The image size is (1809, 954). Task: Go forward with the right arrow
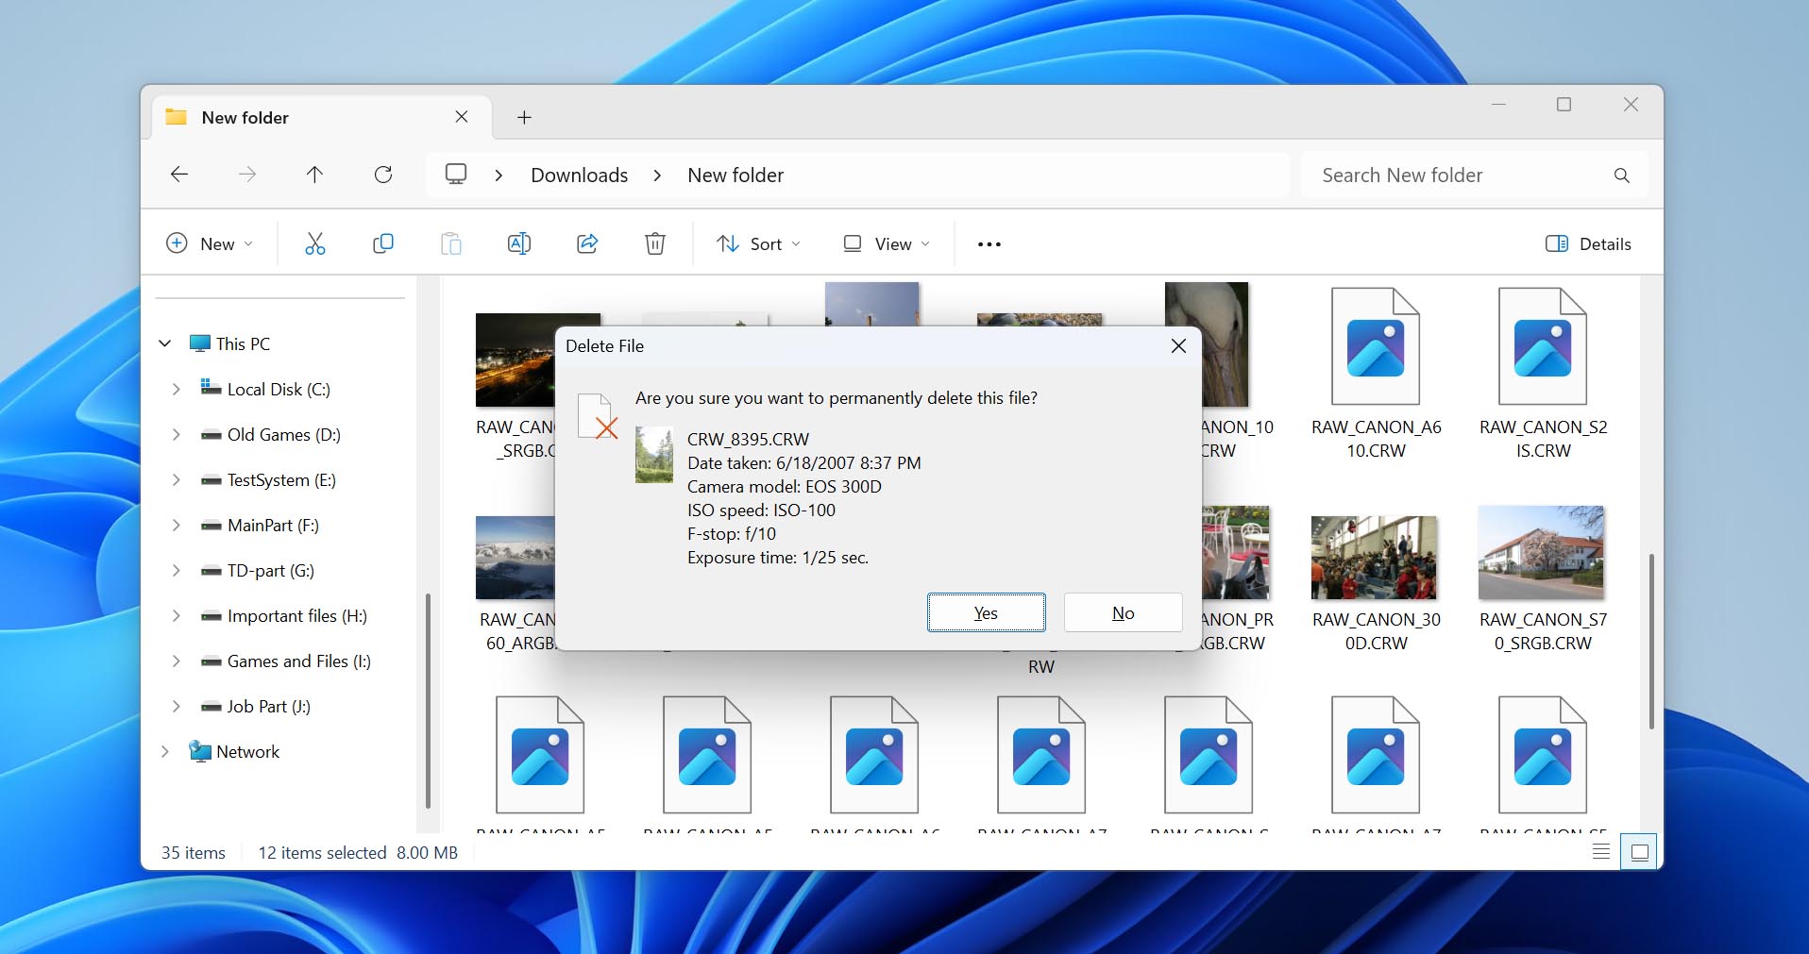[247, 175]
